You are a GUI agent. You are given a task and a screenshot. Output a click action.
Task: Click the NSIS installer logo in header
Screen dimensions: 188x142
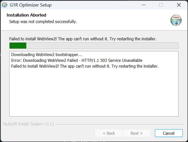click(176, 20)
